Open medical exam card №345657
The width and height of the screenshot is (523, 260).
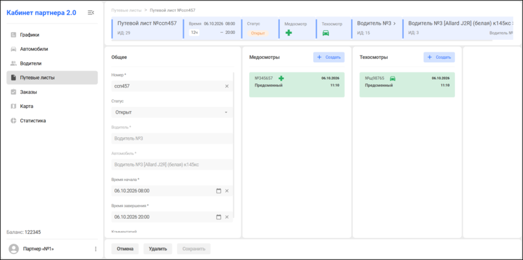point(297,85)
